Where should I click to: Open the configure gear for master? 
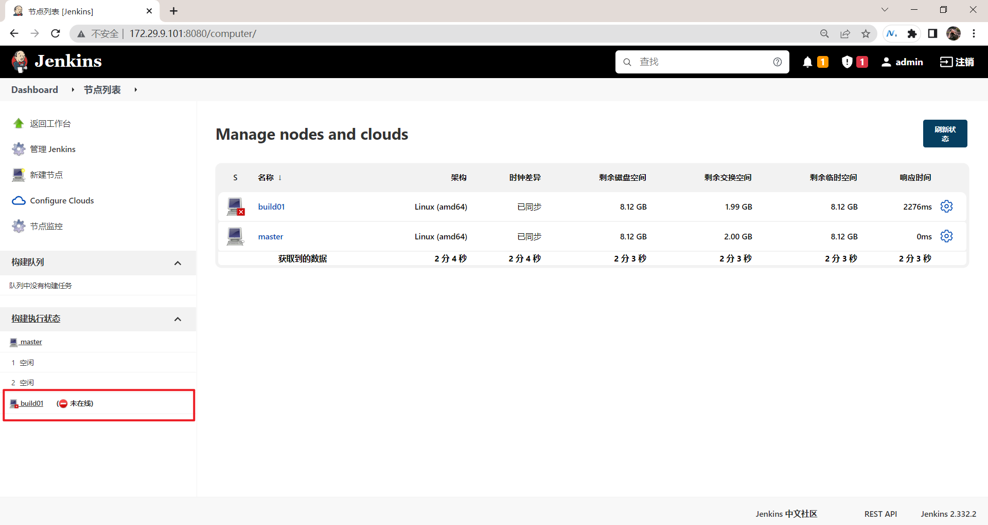click(946, 236)
